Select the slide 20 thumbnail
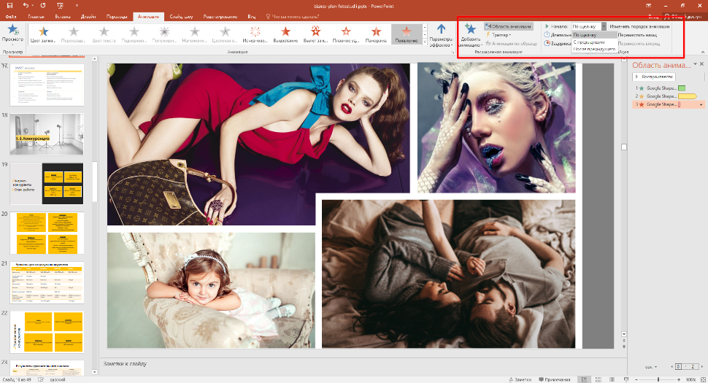The height and width of the screenshot is (383, 708). pos(47,233)
